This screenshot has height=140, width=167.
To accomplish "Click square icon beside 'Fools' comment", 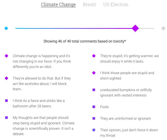I will [x=94, y=107].
